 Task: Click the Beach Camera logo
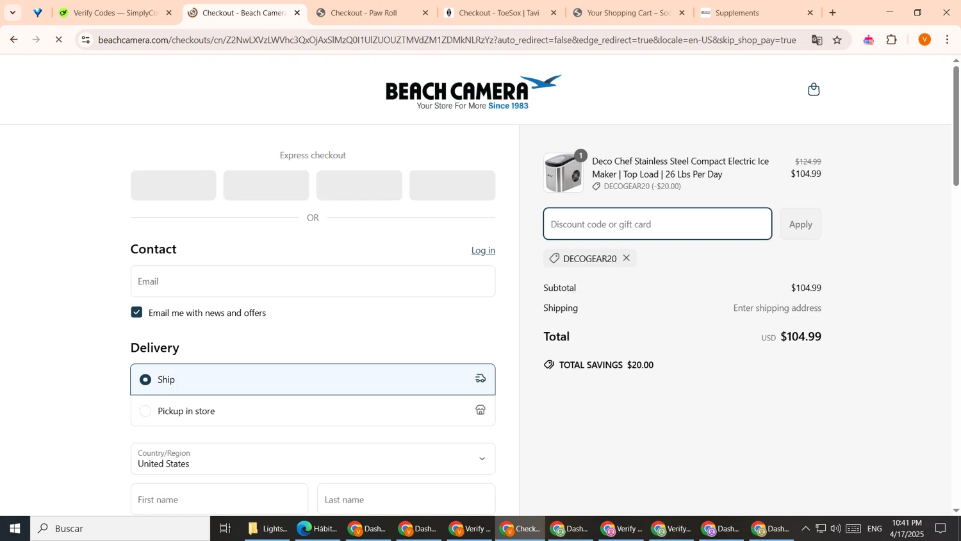point(473,92)
